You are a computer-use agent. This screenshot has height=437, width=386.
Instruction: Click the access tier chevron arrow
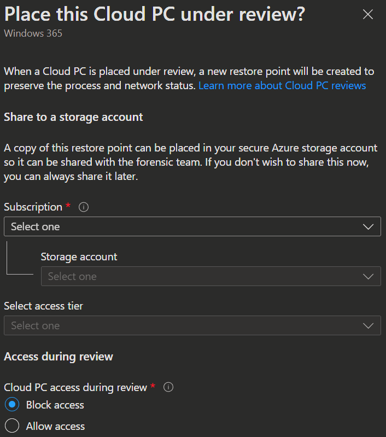(x=368, y=325)
